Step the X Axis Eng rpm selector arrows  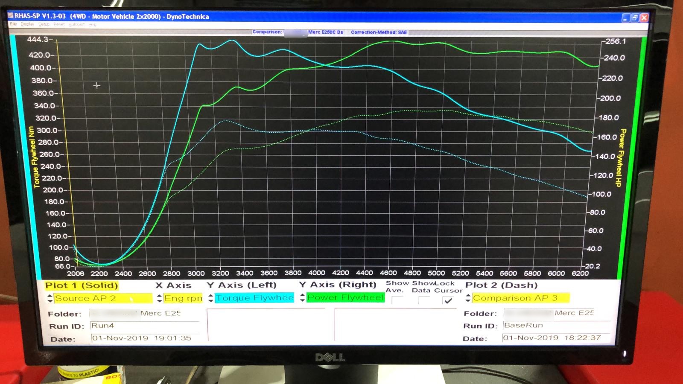click(160, 298)
